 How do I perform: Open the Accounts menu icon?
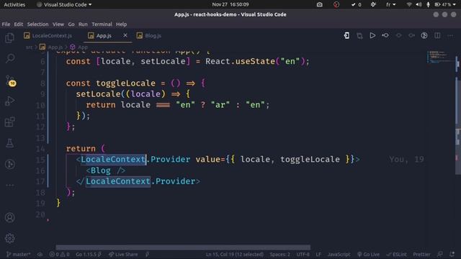click(9, 217)
